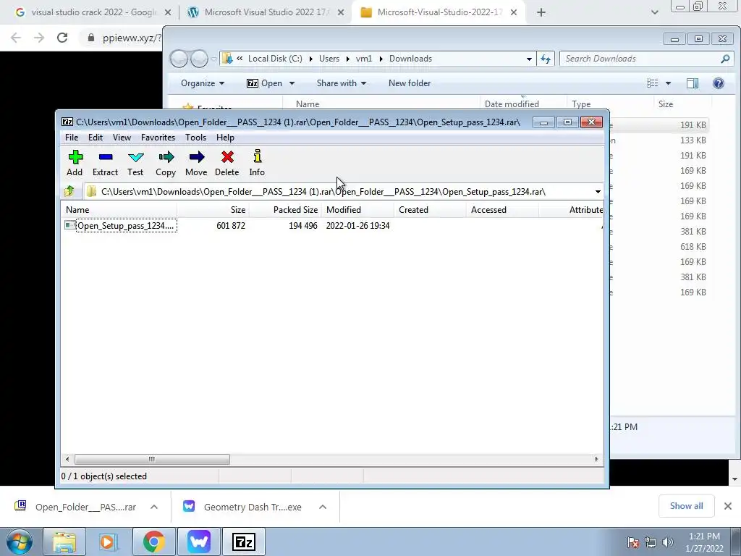Click the volume speaker tray icon

[667, 542]
